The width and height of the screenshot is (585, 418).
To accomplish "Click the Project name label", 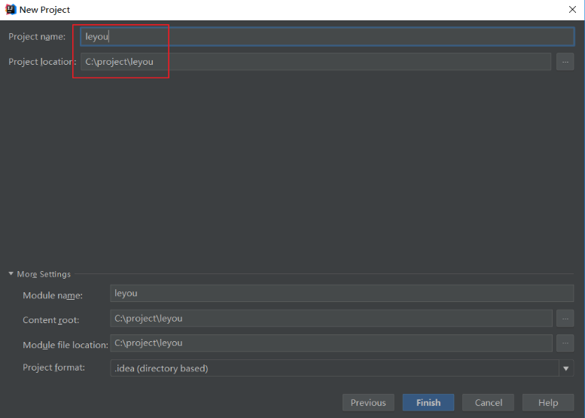I will tap(37, 37).
